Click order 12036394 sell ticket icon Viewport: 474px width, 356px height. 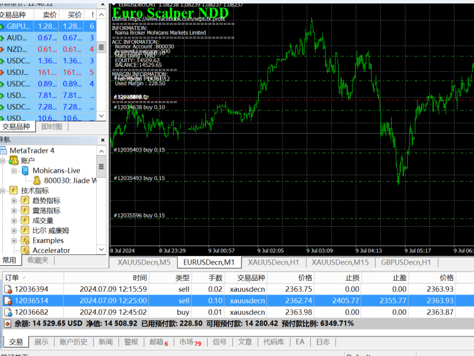pos(8,289)
